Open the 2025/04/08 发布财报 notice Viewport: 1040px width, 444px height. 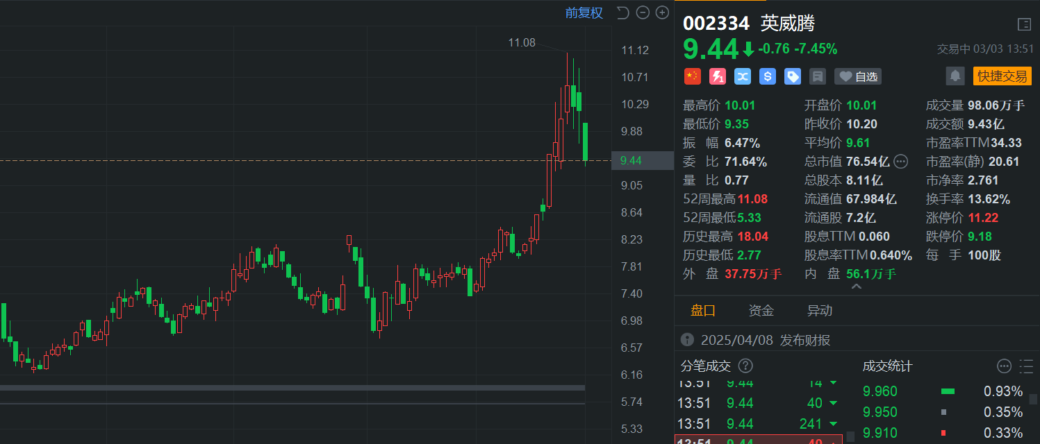[x=765, y=340]
